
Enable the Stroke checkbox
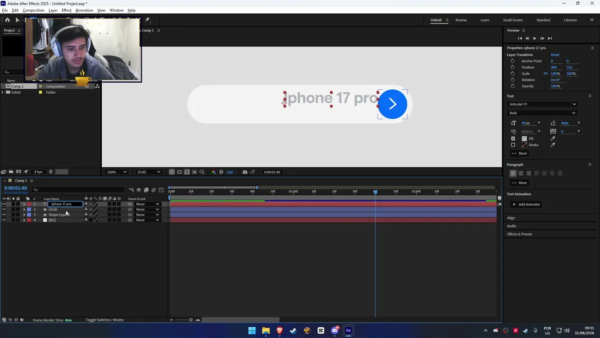[513, 145]
